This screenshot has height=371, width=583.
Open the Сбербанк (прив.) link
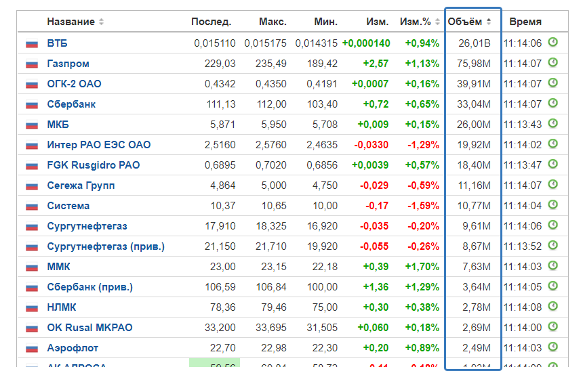[x=90, y=287]
